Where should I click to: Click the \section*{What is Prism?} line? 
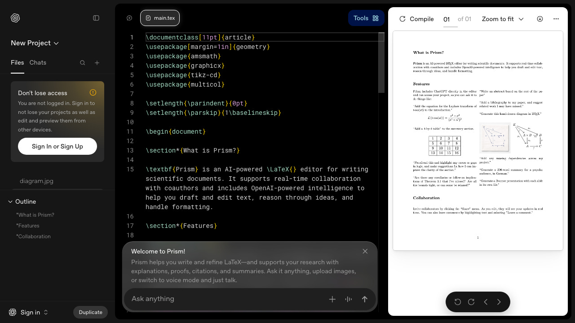point(193,150)
